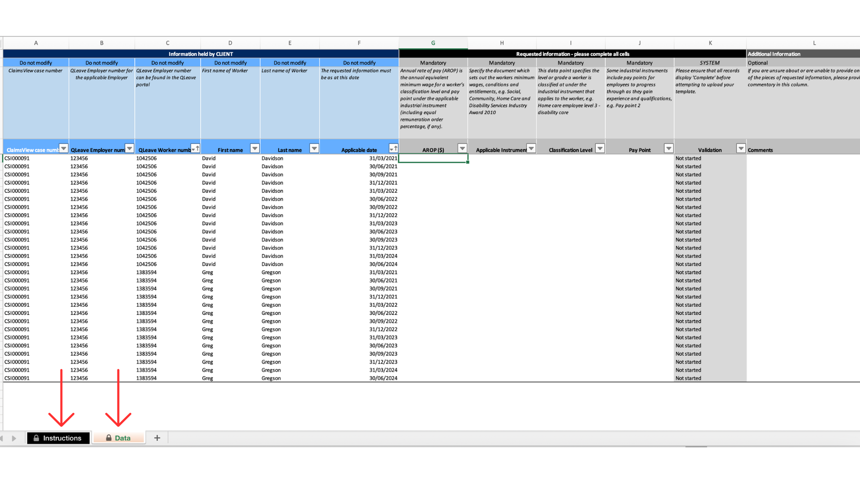The width and height of the screenshot is (860, 483).
Task: Click the 'Additional Information' header
Action: 803,54
